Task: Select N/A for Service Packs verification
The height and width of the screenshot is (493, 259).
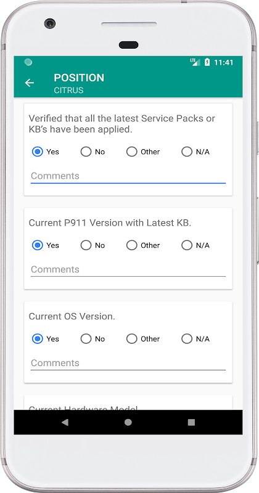Action: (195, 152)
